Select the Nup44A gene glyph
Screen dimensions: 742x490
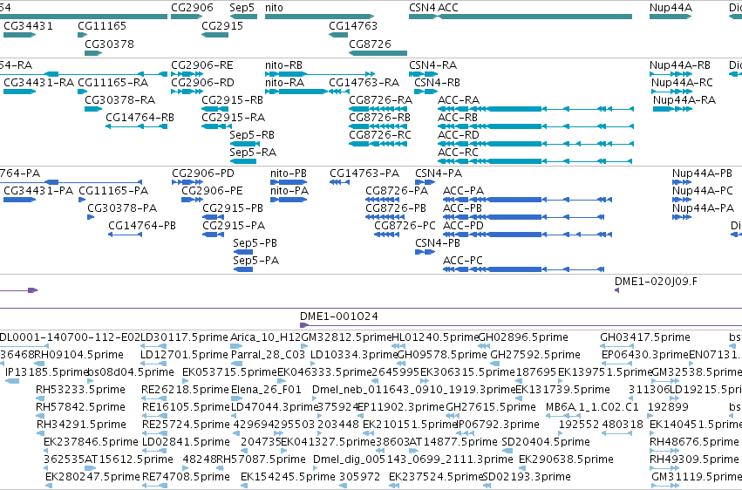tap(671, 17)
